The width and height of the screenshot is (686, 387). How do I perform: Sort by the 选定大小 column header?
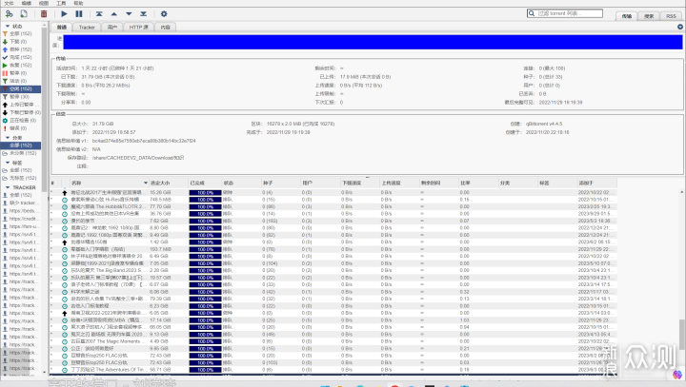coord(168,183)
